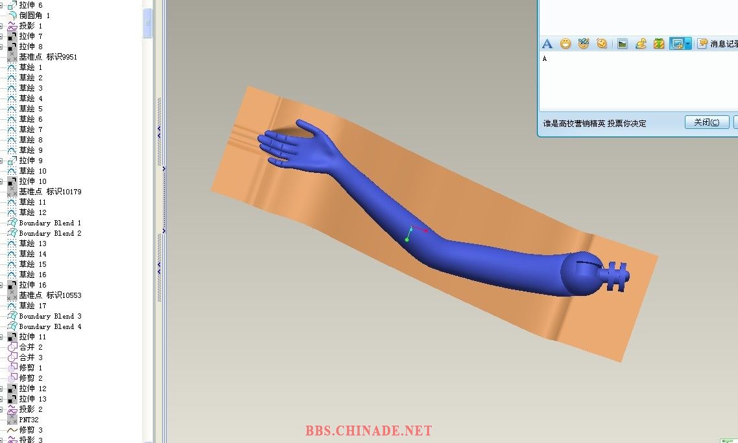Open the font settings 'A' icon
Screen dimensions: 738x443
[x=547, y=44]
